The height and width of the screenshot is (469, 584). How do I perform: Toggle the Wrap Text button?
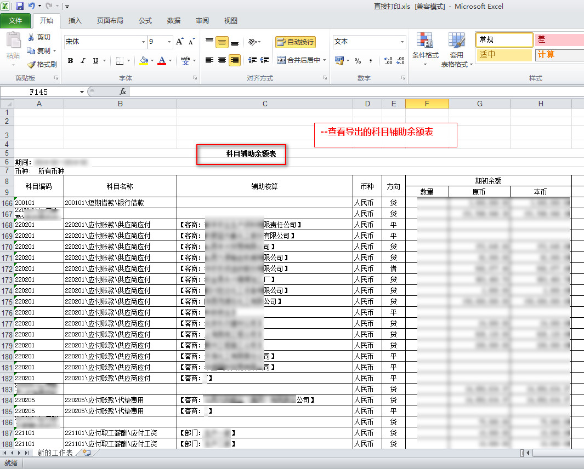296,42
